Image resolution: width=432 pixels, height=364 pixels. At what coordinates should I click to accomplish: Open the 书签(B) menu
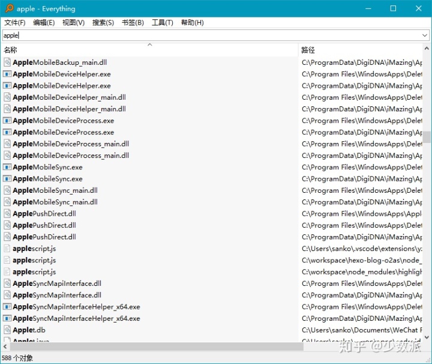133,23
